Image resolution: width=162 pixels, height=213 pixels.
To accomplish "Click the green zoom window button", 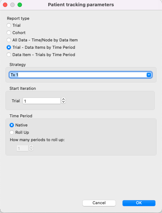I will click(20, 5).
